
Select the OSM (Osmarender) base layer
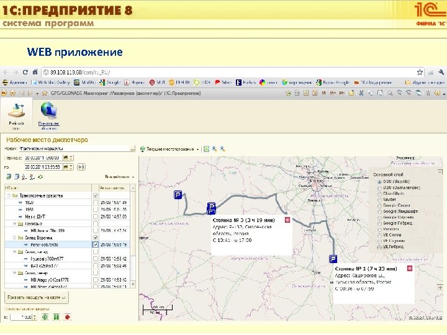(379, 188)
